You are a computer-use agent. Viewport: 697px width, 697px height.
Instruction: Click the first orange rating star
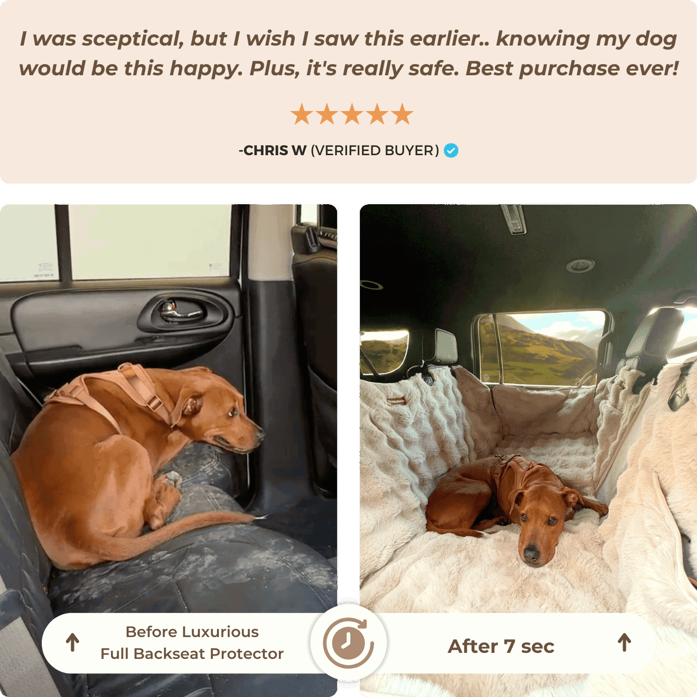pos(301,114)
